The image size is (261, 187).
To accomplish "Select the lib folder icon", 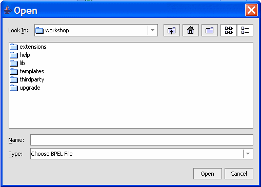I will 14,63.
